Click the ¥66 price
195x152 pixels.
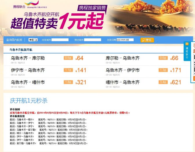pyautogui.click(x=174, y=58)
